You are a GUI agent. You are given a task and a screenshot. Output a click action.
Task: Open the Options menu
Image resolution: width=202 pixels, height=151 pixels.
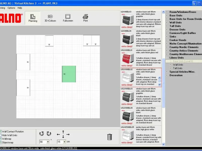11,8
